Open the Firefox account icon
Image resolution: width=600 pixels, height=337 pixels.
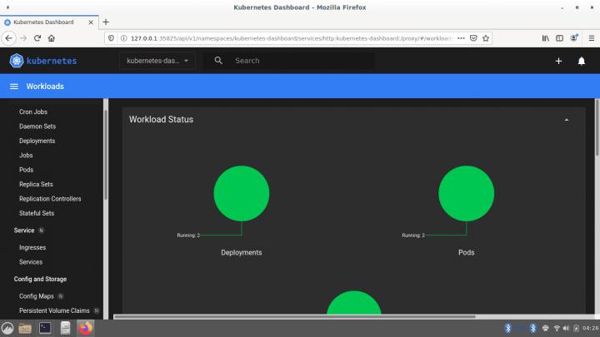pyautogui.click(x=574, y=37)
